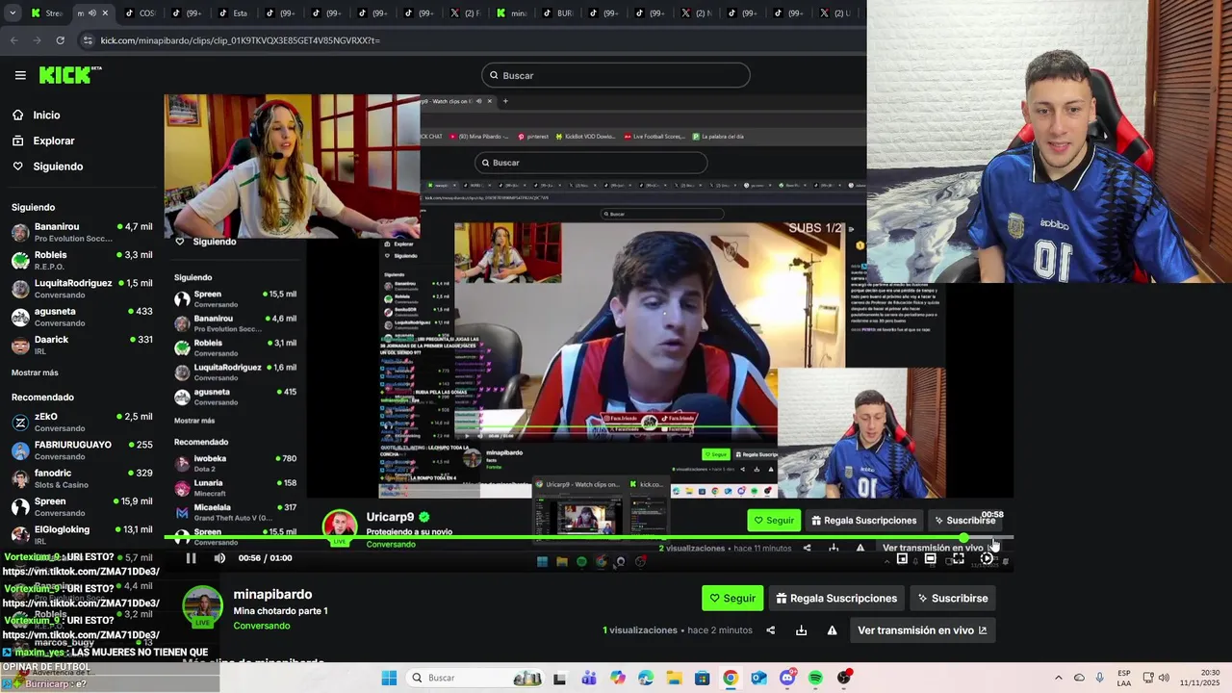Open Microsoft Edge from taskbar
This screenshot has width=1232, height=693.
645,678
